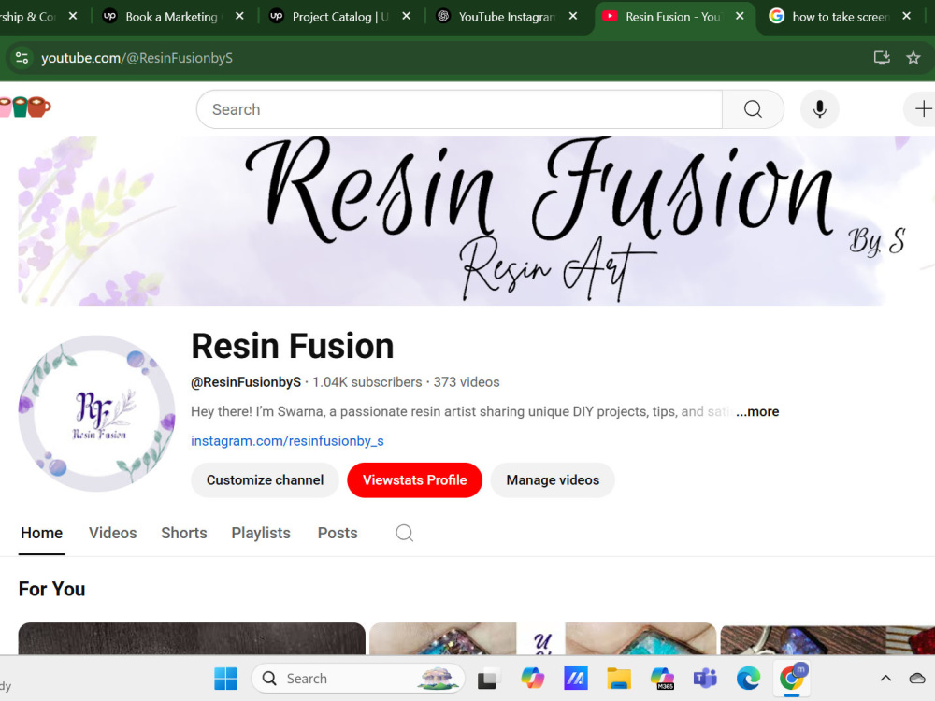Click inside the YouTube Search field
Screen dimensions: 935x701
pyautogui.click(x=459, y=109)
